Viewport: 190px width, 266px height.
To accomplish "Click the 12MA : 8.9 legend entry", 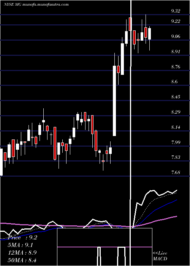I will (22, 253).
